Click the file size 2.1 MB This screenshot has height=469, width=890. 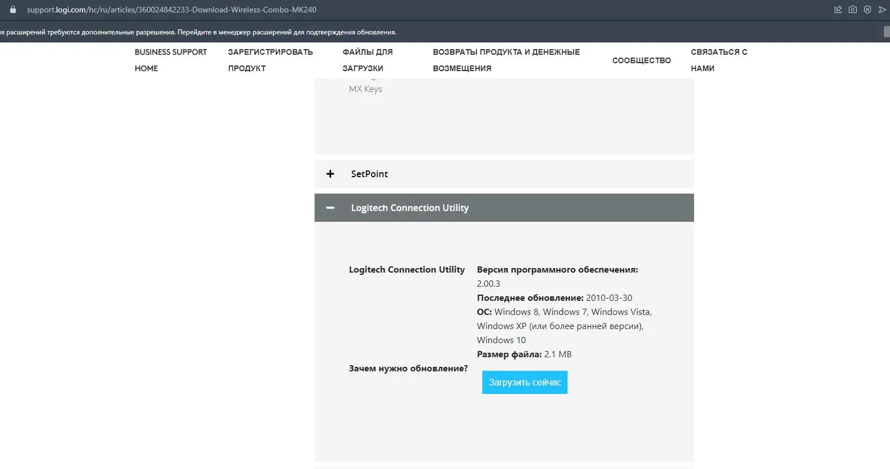558,354
